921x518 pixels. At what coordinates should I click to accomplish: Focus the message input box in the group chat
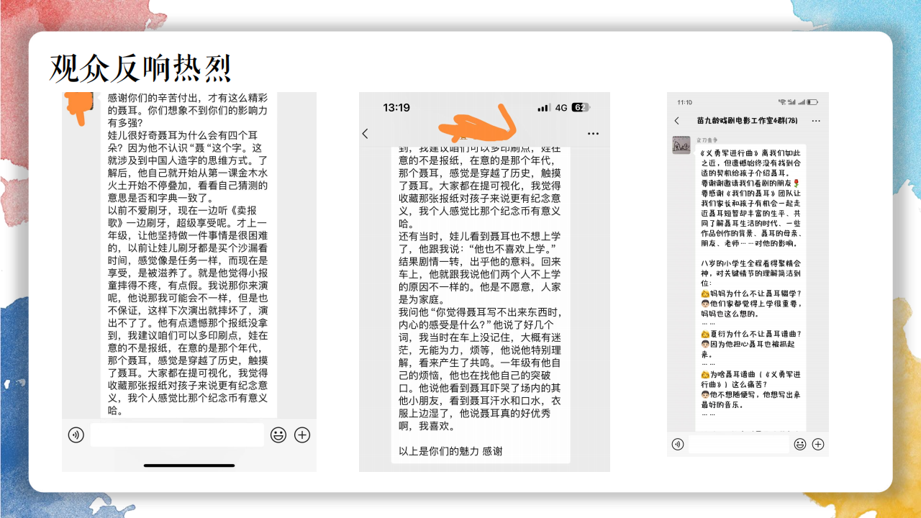[x=739, y=444]
